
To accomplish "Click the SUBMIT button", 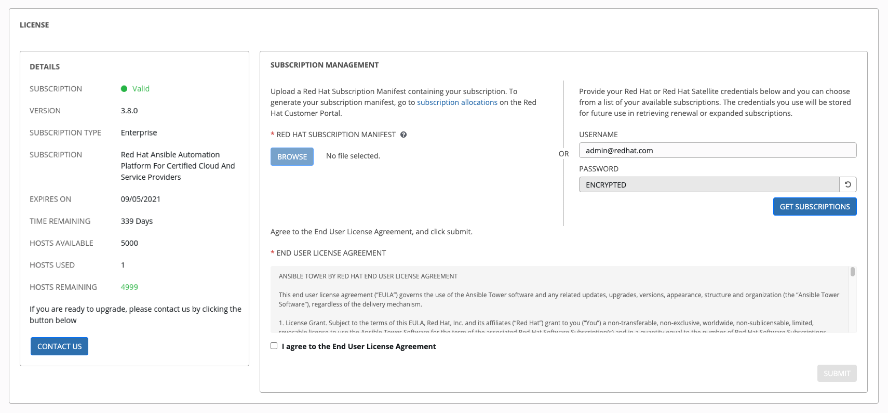I will 837,373.
